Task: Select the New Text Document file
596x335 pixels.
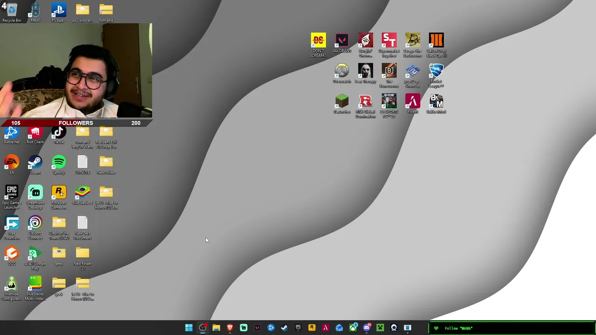Action: pyautogui.click(x=82, y=228)
